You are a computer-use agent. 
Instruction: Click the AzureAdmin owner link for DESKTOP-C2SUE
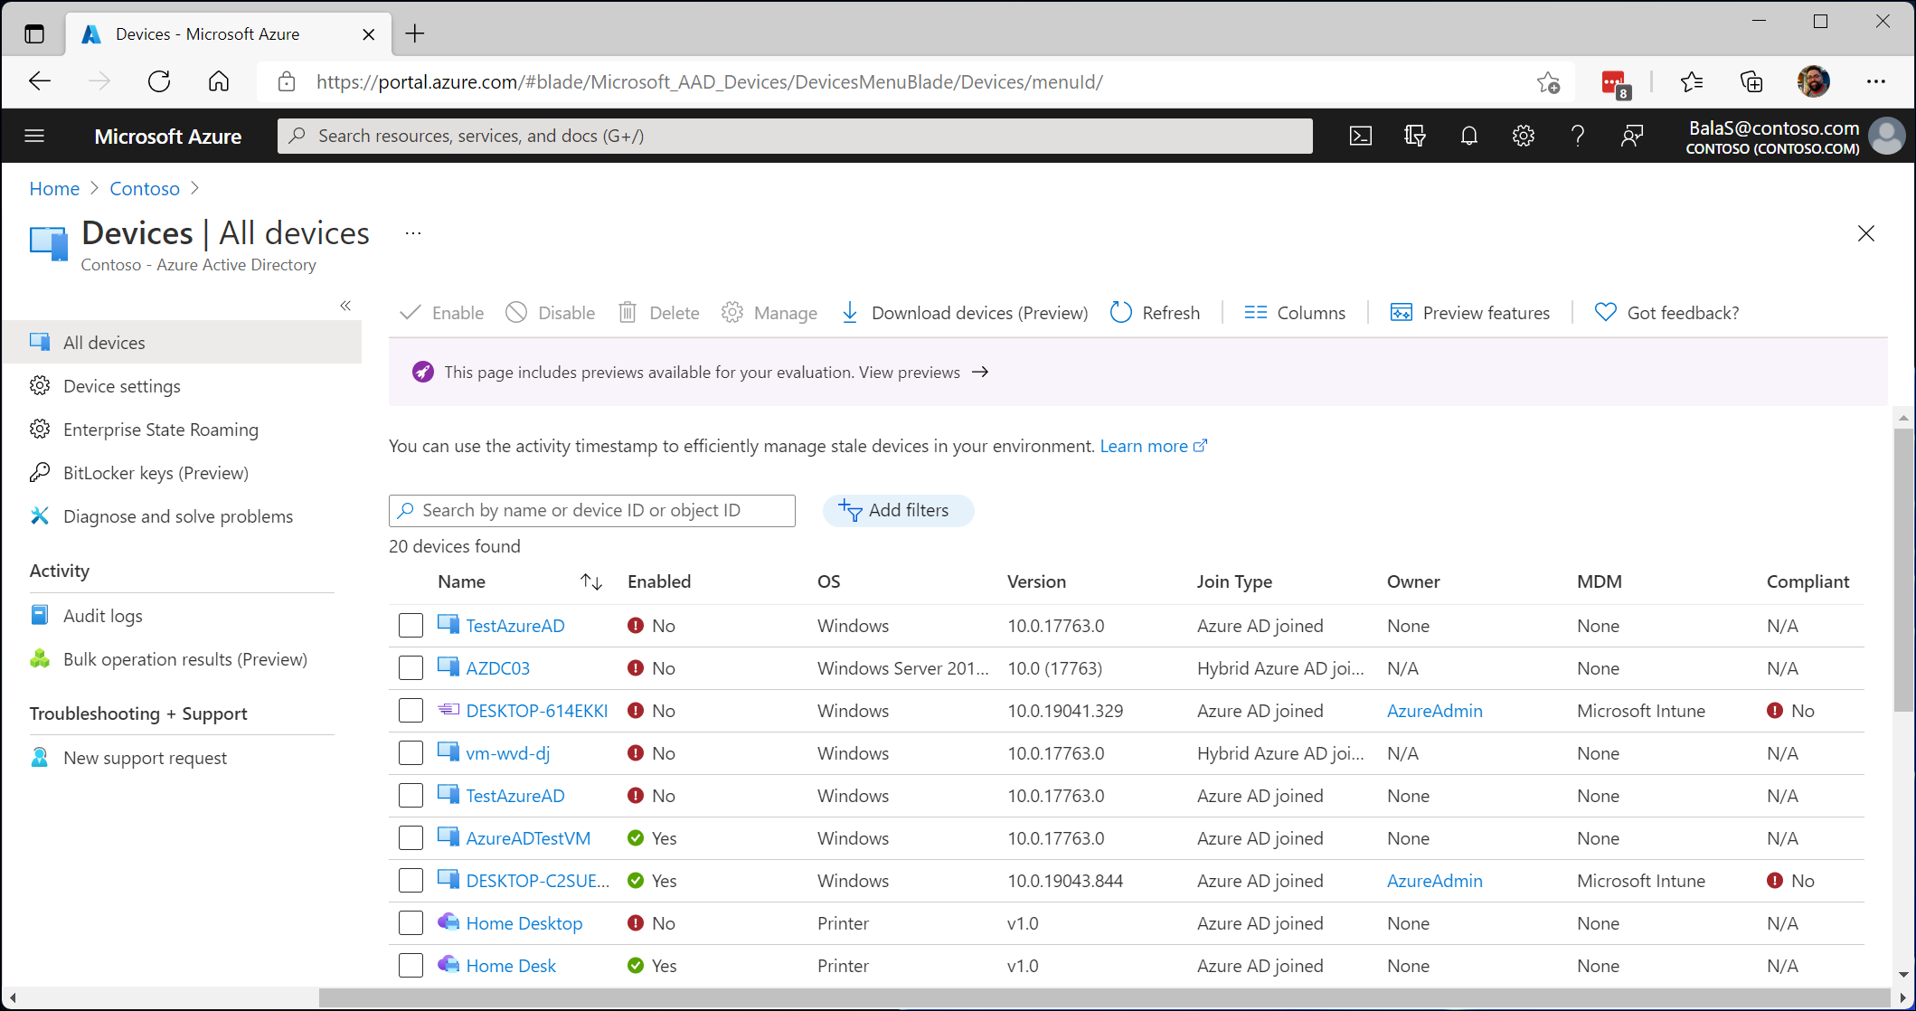(x=1434, y=881)
